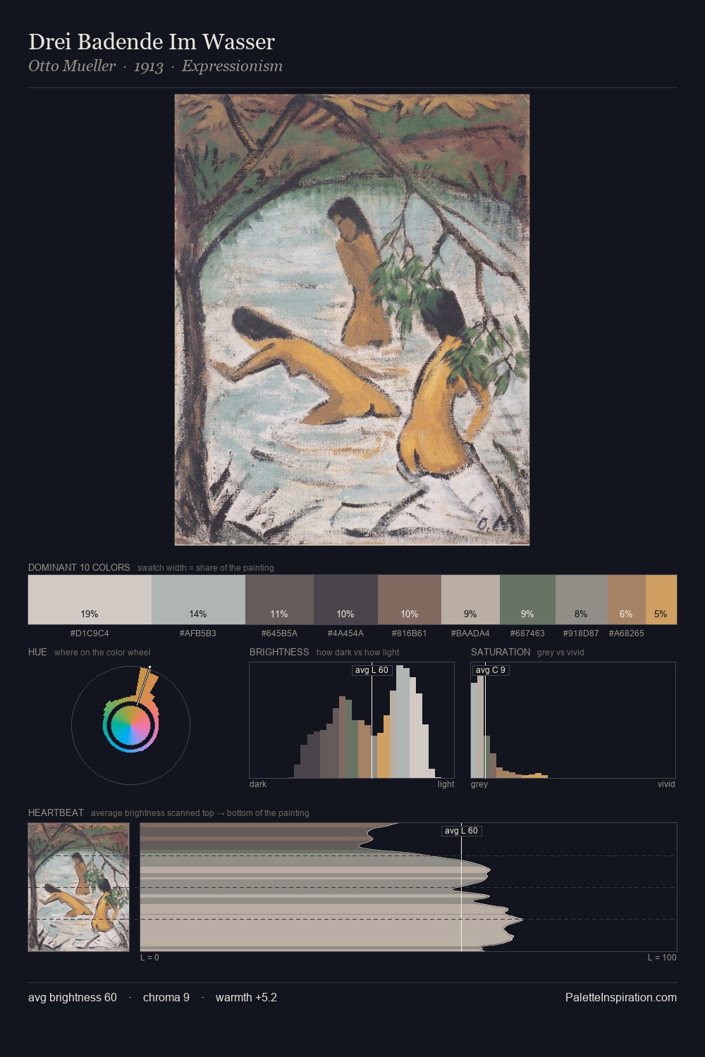Click the avg C 9 label
The image size is (705, 1057).
tap(491, 670)
